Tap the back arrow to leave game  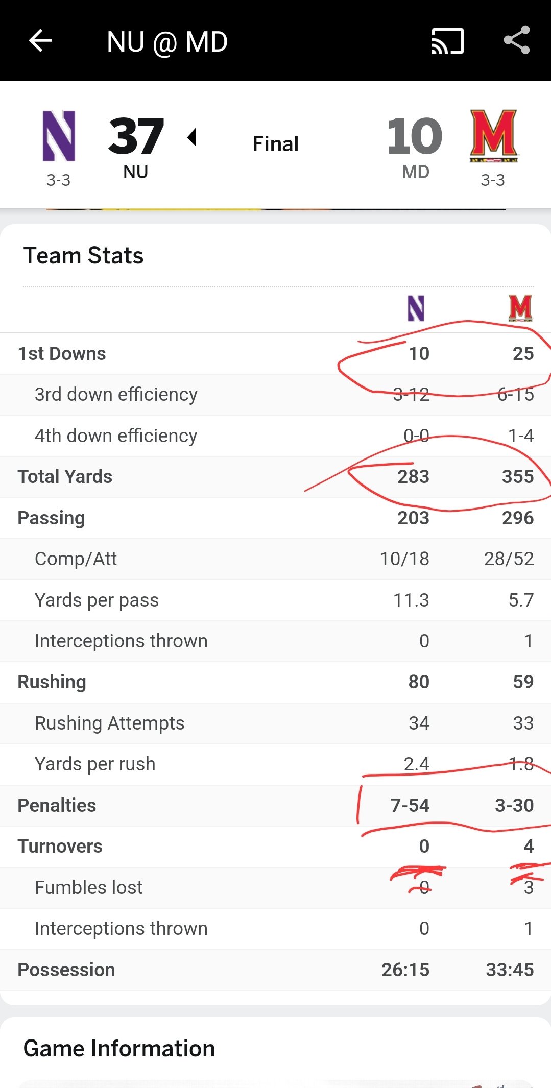pos(40,41)
